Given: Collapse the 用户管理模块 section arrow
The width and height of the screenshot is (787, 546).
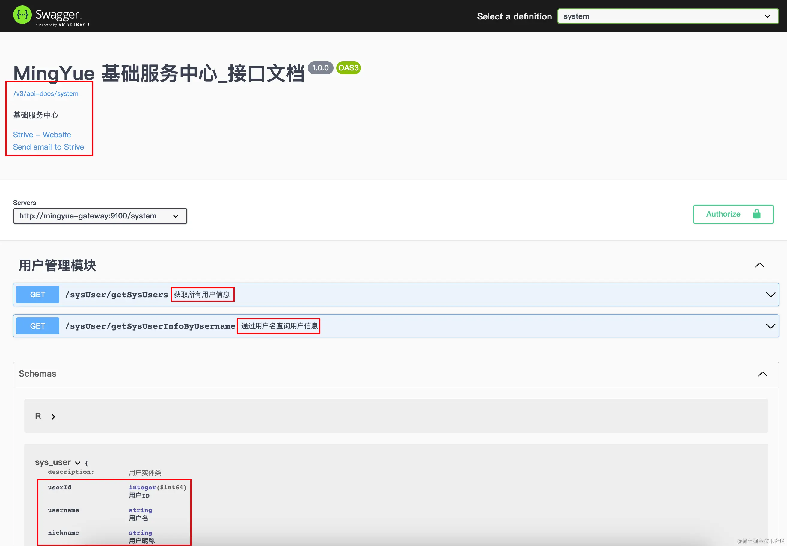Looking at the screenshot, I should [x=759, y=265].
